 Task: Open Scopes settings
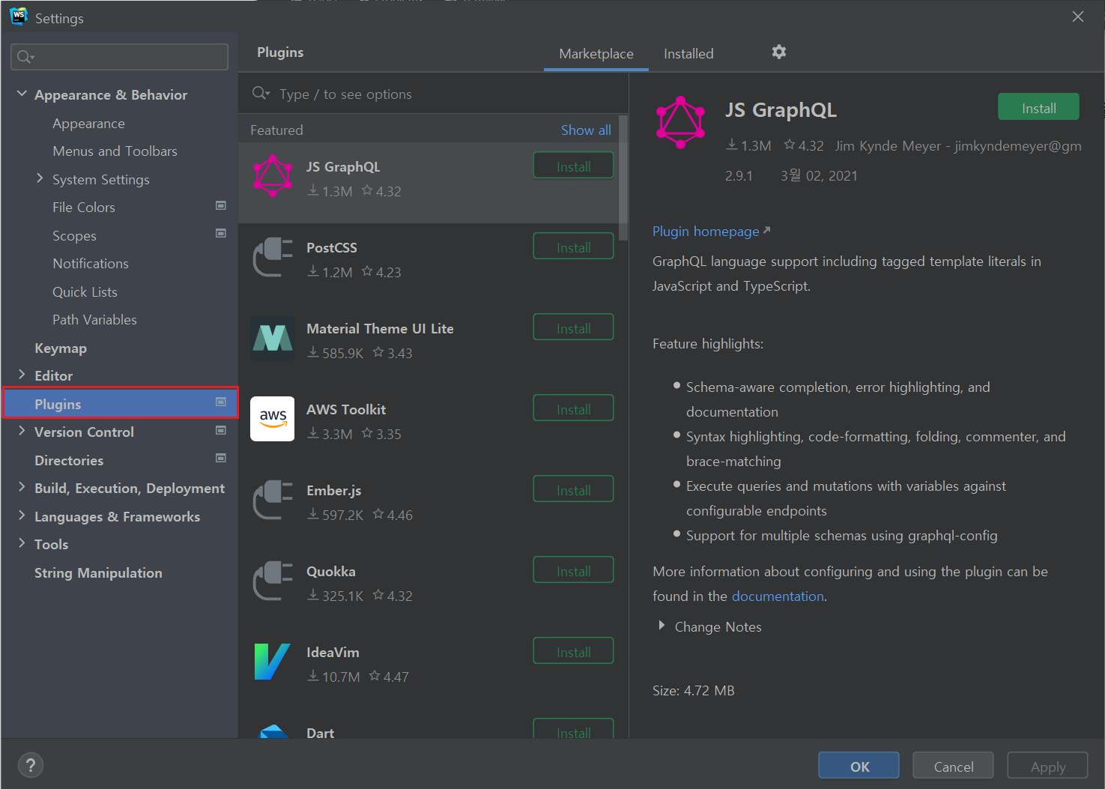[x=74, y=236]
